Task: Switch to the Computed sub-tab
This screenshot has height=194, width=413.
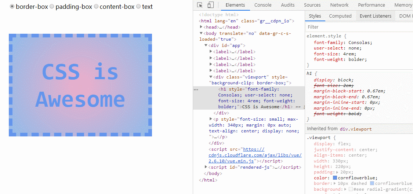Action: point(340,16)
